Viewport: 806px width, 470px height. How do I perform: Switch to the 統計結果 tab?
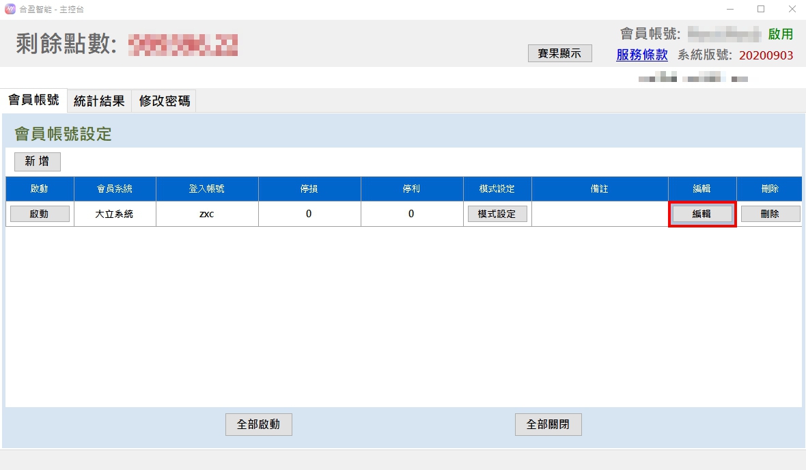coord(99,101)
